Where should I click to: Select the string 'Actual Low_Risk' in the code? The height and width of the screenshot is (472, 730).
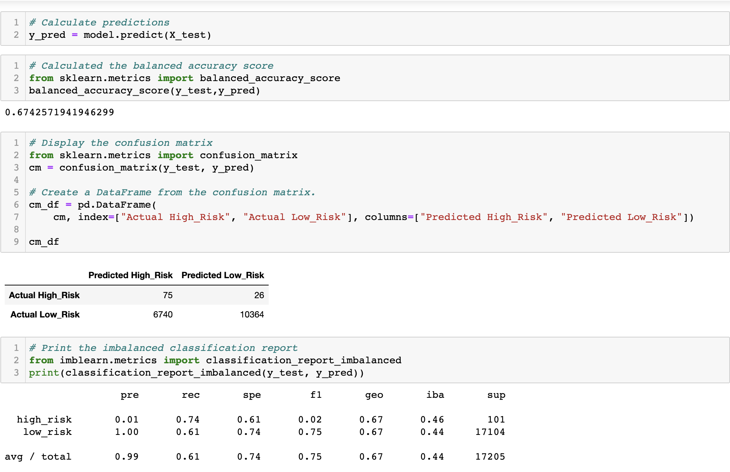295,217
